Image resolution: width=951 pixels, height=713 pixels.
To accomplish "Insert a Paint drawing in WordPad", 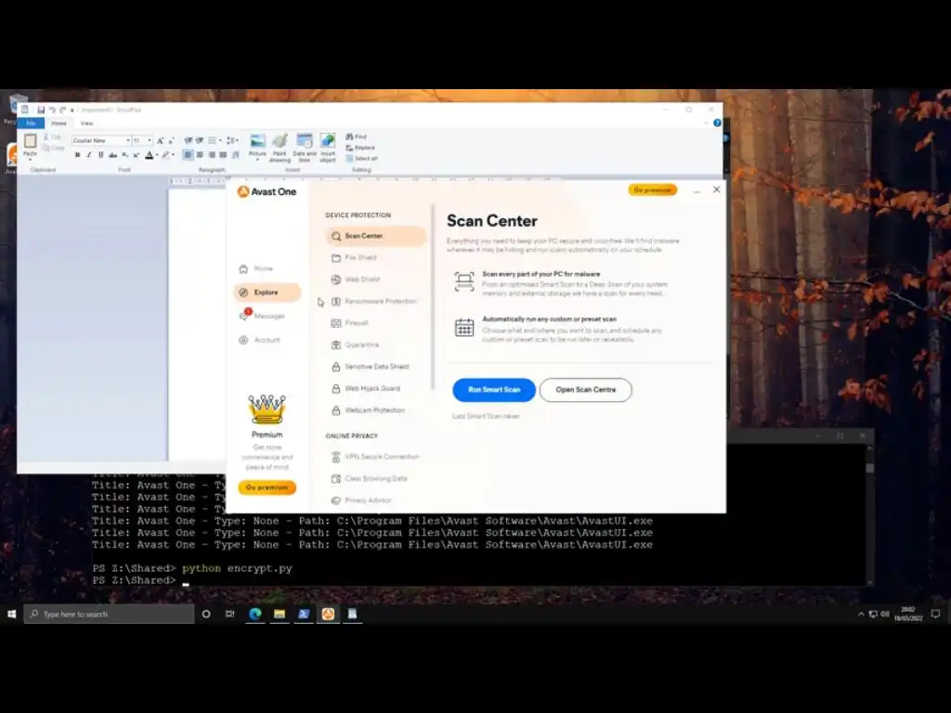I will (280, 146).
